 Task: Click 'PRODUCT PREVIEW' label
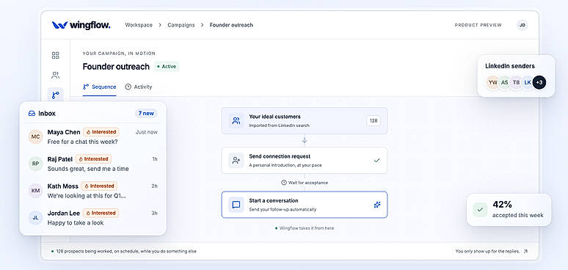(478, 25)
